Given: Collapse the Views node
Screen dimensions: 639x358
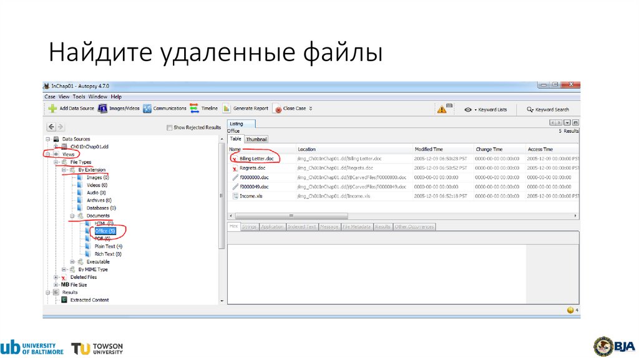Looking at the screenshot, I should 47,154.
